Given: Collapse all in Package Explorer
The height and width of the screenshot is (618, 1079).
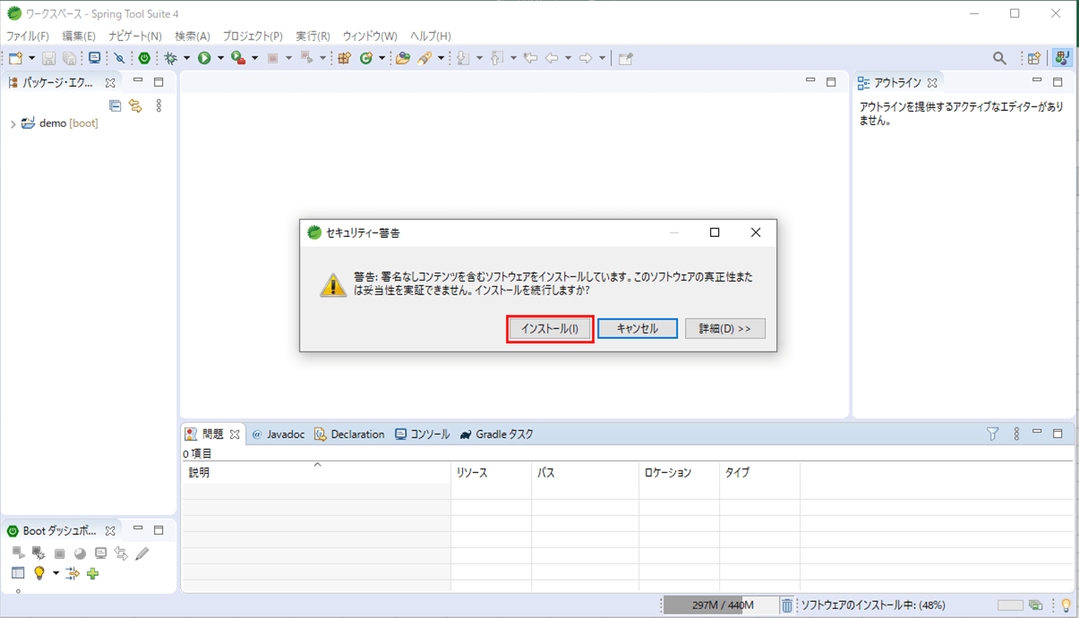Looking at the screenshot, I should click(115, 106).
